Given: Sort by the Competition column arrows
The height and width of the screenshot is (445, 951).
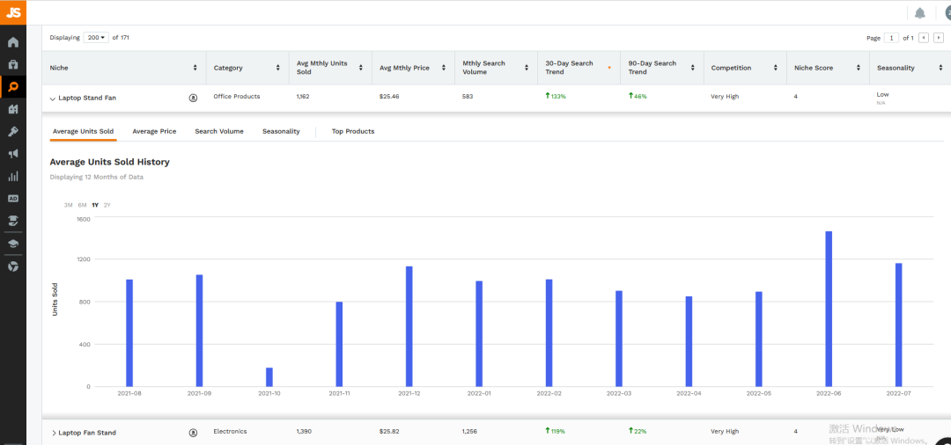Looking at the screenshot, I should pos(775,68).
